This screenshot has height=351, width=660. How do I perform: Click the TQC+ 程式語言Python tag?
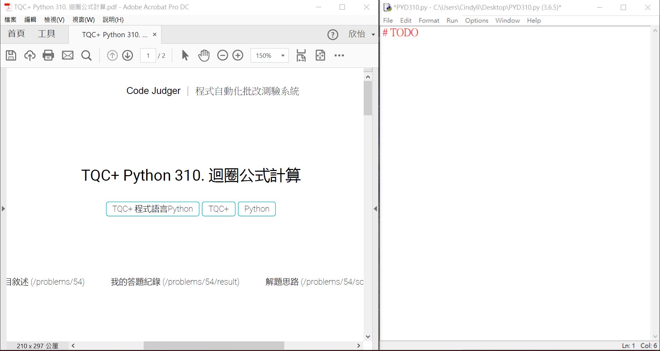point(153,209)
